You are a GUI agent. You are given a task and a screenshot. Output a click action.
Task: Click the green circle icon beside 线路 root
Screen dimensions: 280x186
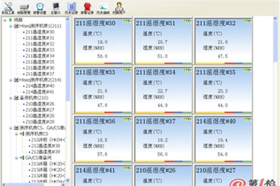pyautogui.click(x=11, y=20)
